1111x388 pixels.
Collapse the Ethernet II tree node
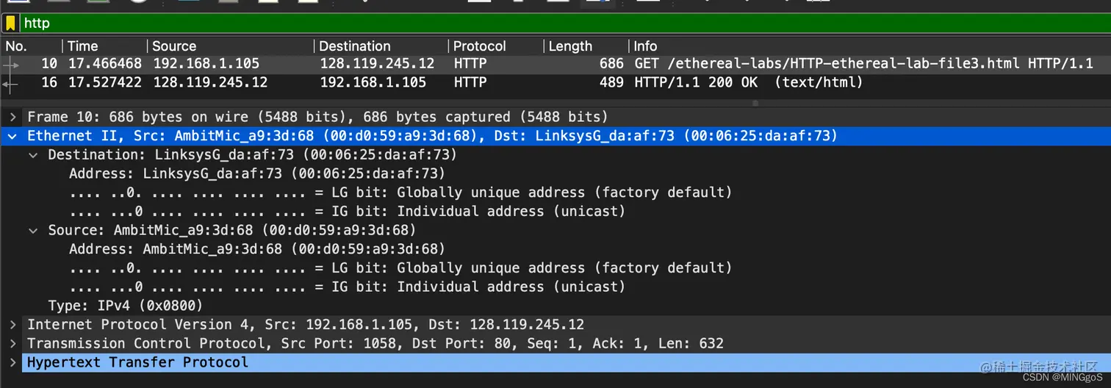click(x=12, y=136)
